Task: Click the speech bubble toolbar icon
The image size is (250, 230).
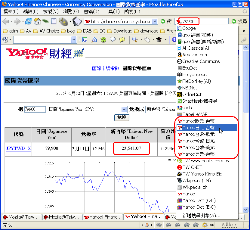Action: click(x=113, y=40)
